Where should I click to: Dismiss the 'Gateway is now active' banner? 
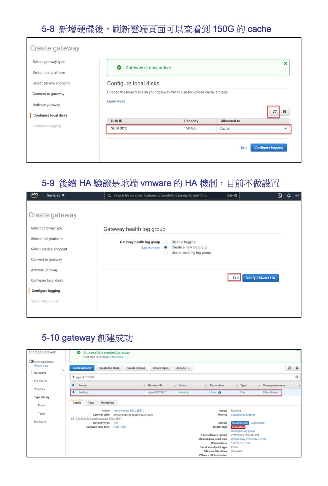pos(285,64)
